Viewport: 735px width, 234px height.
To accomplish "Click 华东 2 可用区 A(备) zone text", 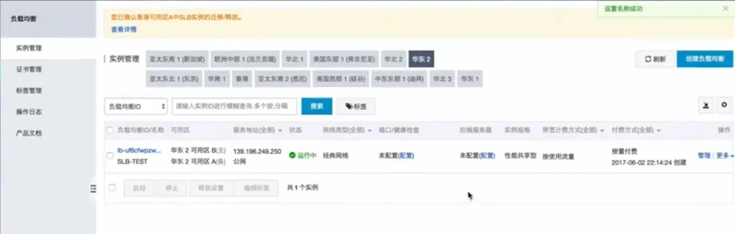I will click(x=199, y=162).
